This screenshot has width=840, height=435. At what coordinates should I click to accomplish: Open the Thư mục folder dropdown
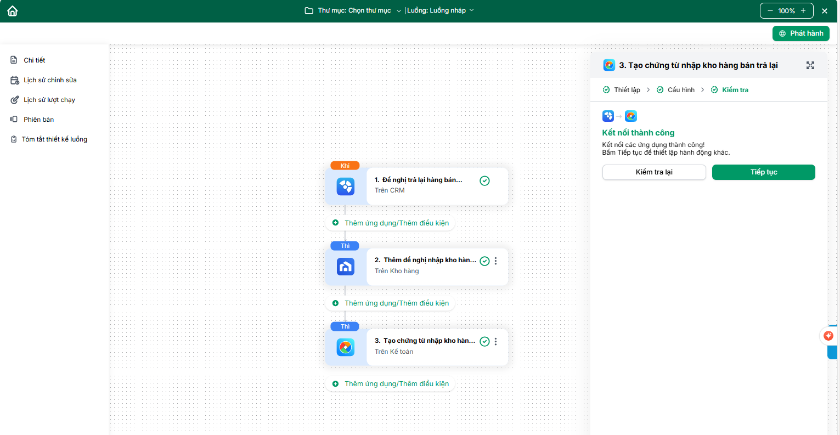pos(354,10)
